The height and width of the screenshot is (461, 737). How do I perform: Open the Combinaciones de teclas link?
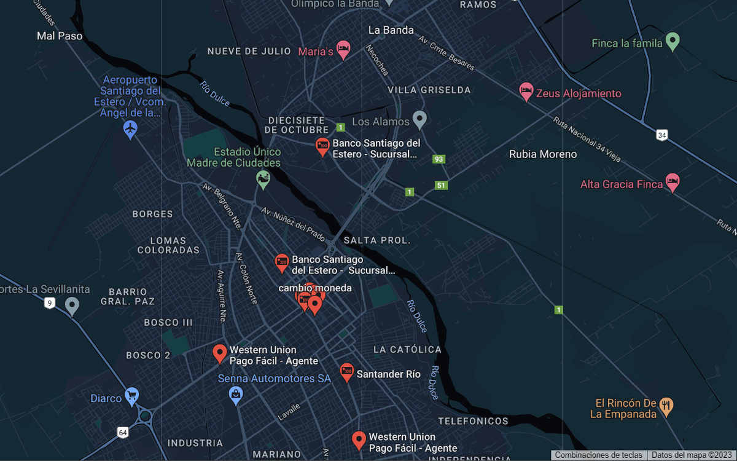(599, 455)
